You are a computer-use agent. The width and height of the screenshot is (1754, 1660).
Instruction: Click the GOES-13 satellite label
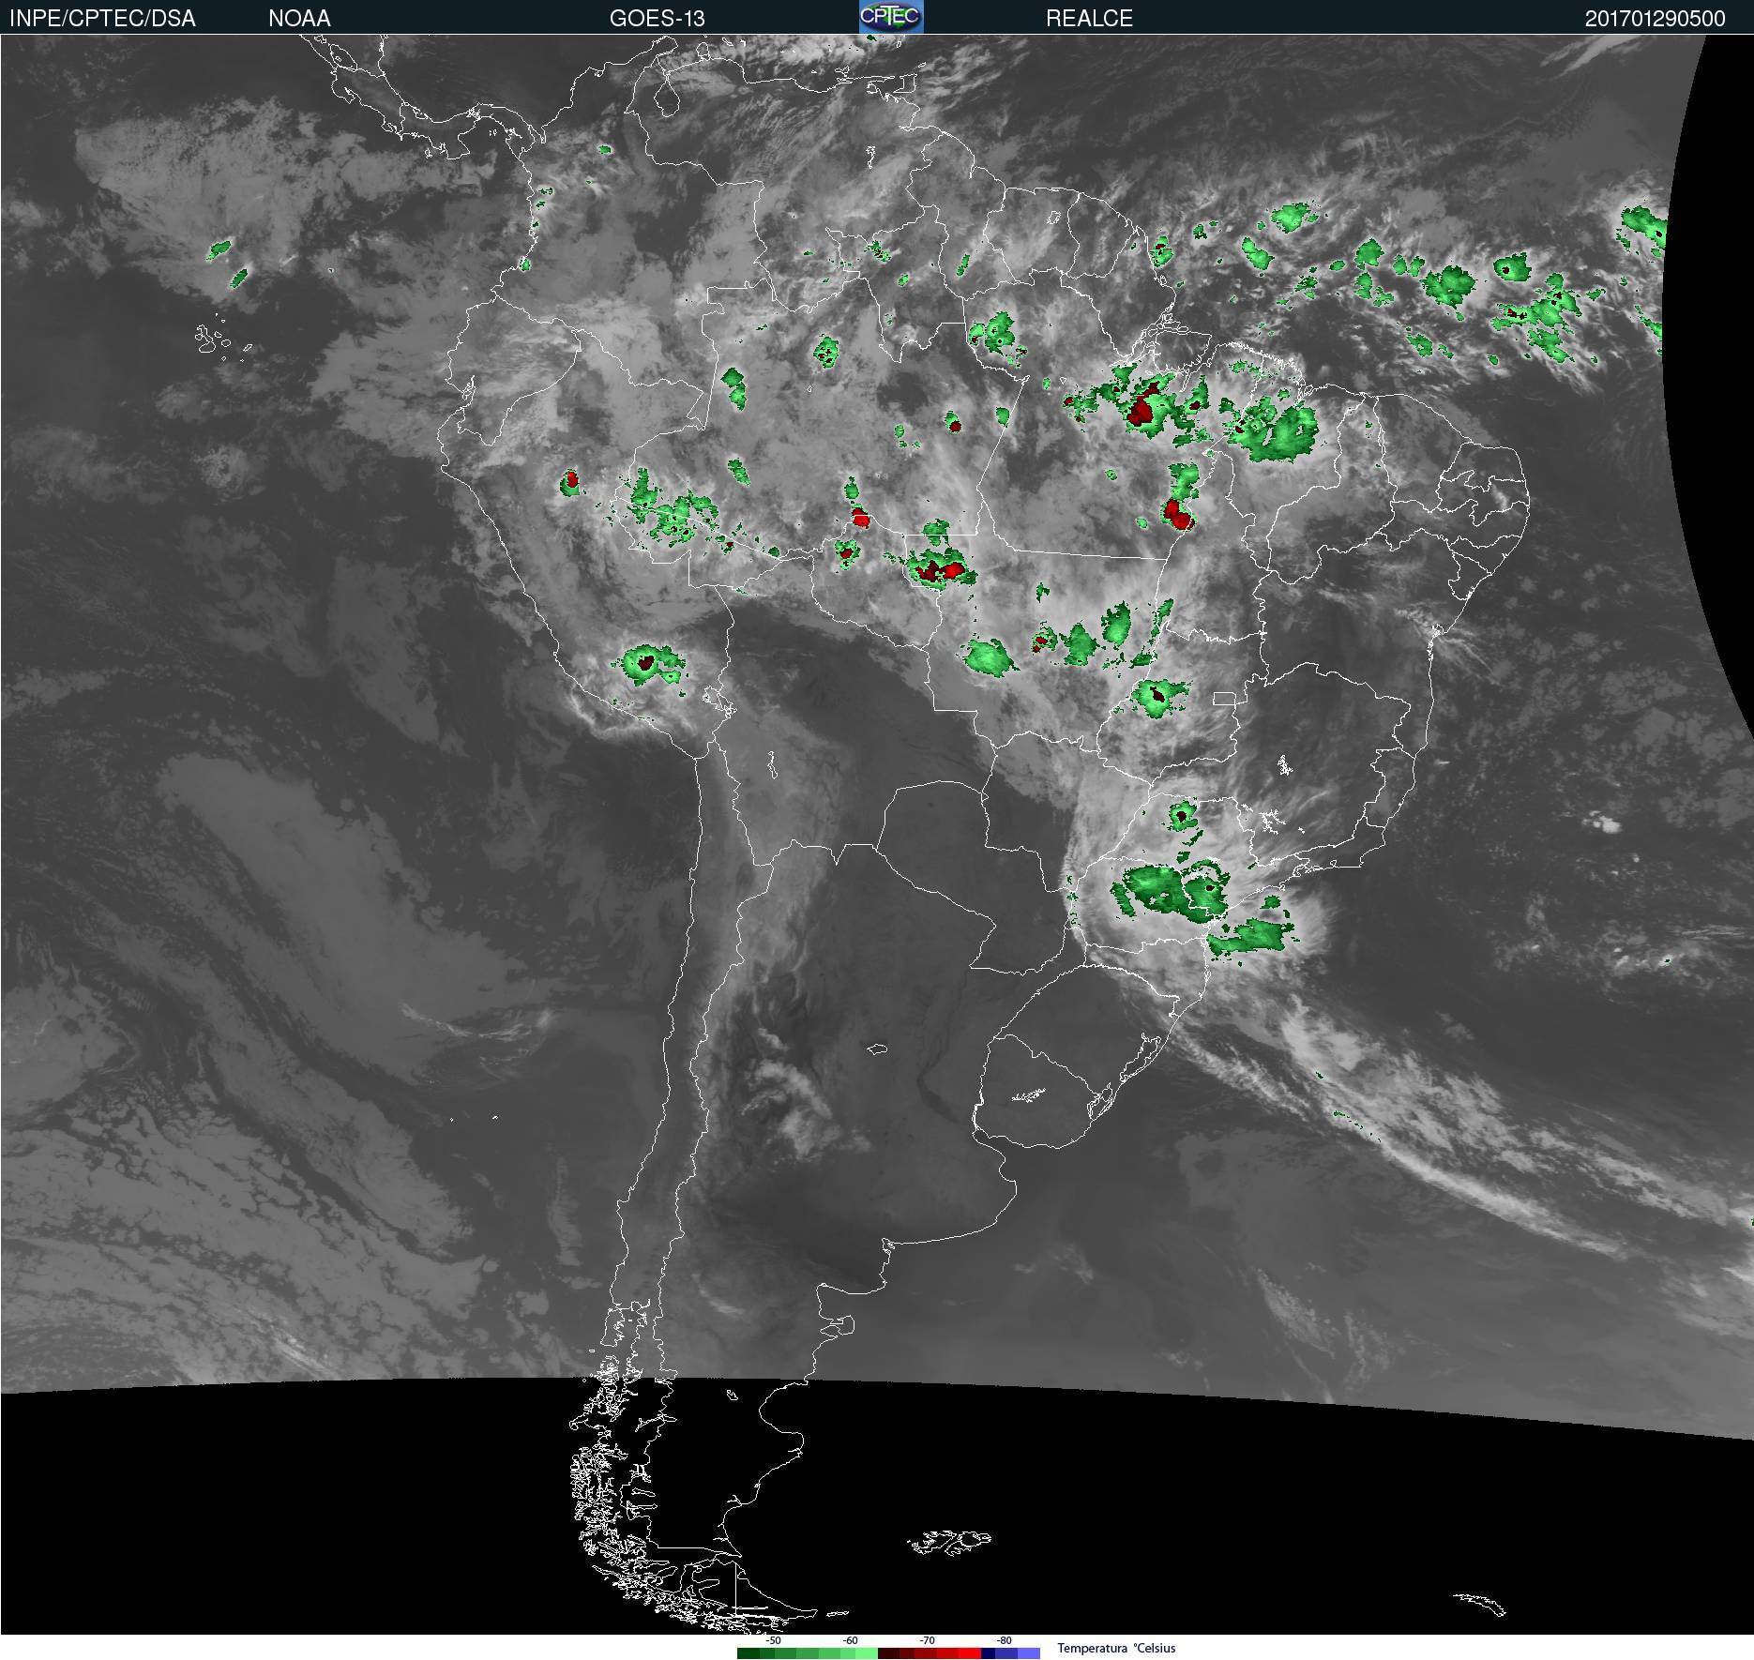click(657, 18)
